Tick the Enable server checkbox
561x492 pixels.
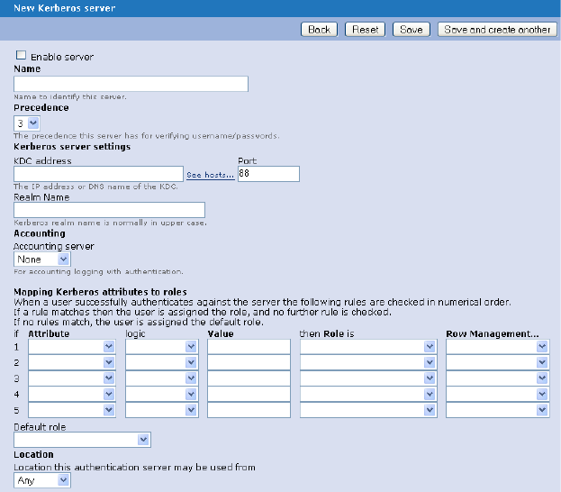click(x=21, y=55)
